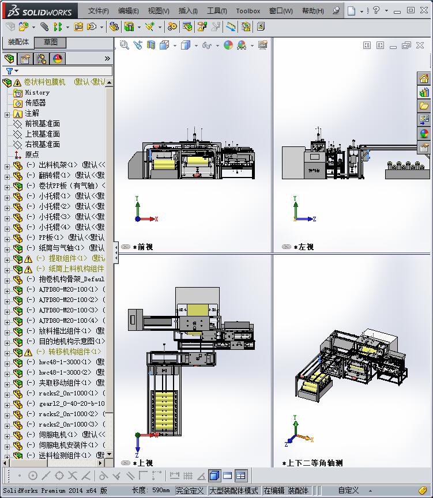
Task: Open Appearances color ball icon in task pane
Action: click(x=424, y=134)
